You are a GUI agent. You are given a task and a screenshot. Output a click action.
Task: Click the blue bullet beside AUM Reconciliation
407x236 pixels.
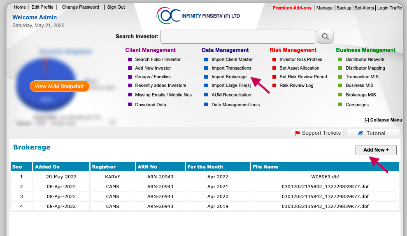coord(206,95)
